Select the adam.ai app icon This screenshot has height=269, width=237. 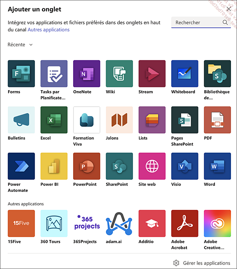tap(119, 223)
